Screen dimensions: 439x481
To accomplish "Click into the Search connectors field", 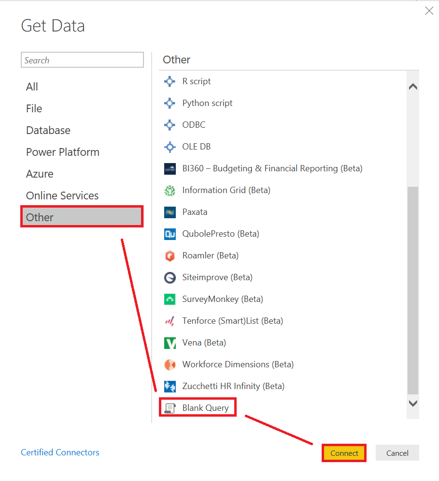I will (x=82, y=60).
